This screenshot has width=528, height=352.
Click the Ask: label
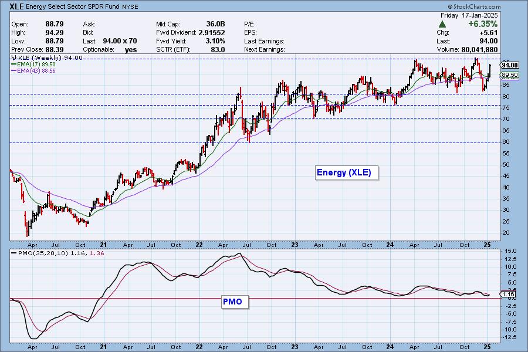(x=89, y=24)
